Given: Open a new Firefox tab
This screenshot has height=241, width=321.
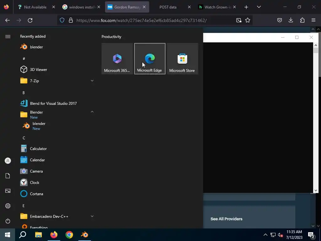Looking at the screenshot, I should click(246, 7).
